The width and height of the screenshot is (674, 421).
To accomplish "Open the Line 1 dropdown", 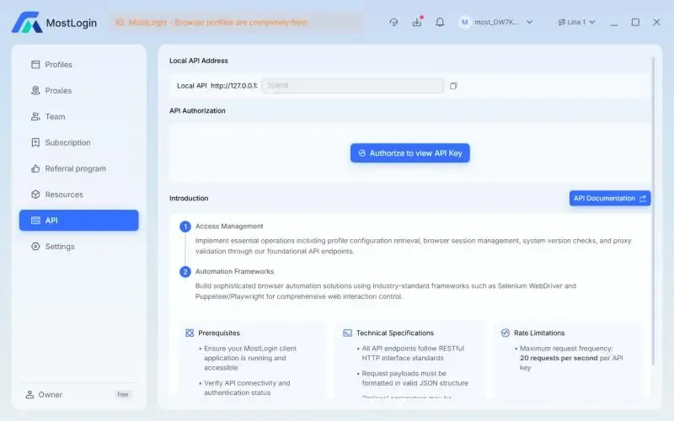I will click(576, 22).
